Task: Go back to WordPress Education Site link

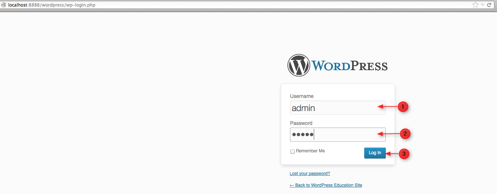Action: 326,185
